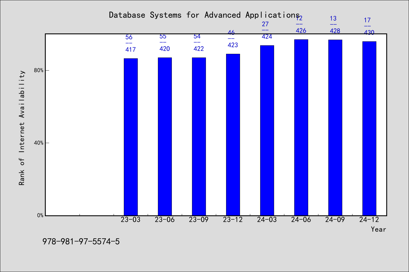
Task: Click the rank value 55 above 23-06 bar
Action: tap(163, 36)
